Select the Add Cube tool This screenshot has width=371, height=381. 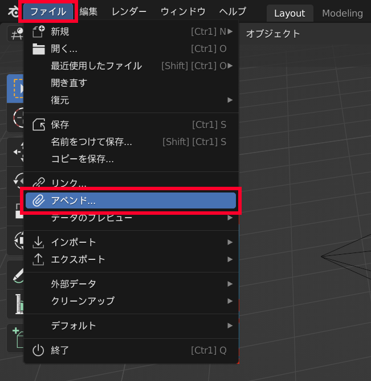(x=15, y=338)
